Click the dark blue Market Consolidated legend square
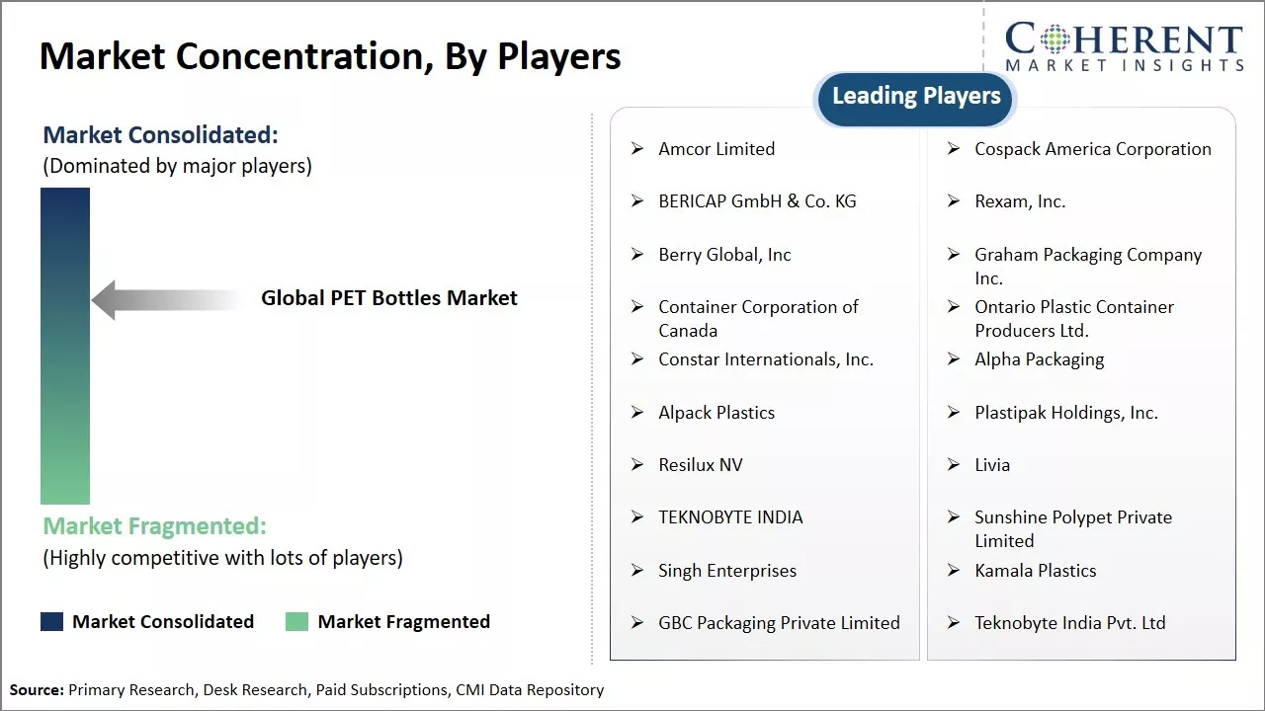The height and width of the screenshot is (711, 1265). 51,621
